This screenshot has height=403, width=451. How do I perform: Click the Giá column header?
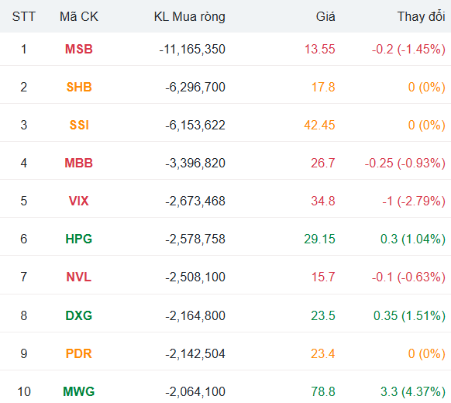325,17
